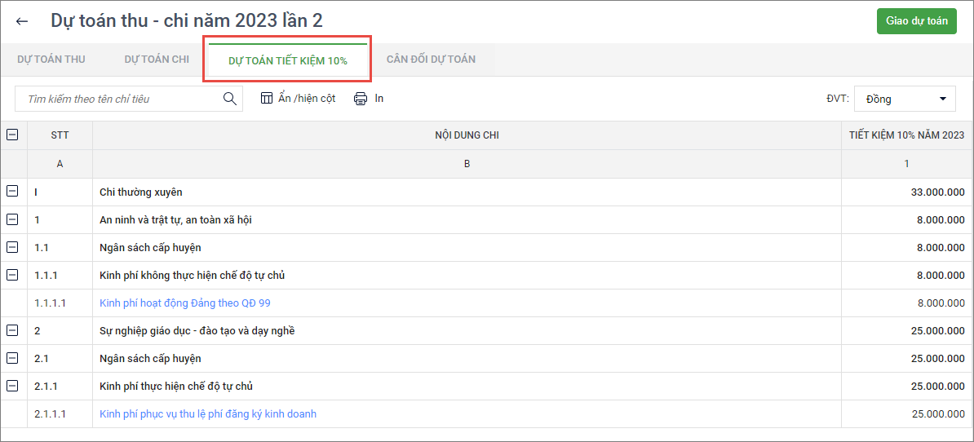Open the ĐVT currency unit dropdown
974x442 pixels.
[x=905, y=99]
